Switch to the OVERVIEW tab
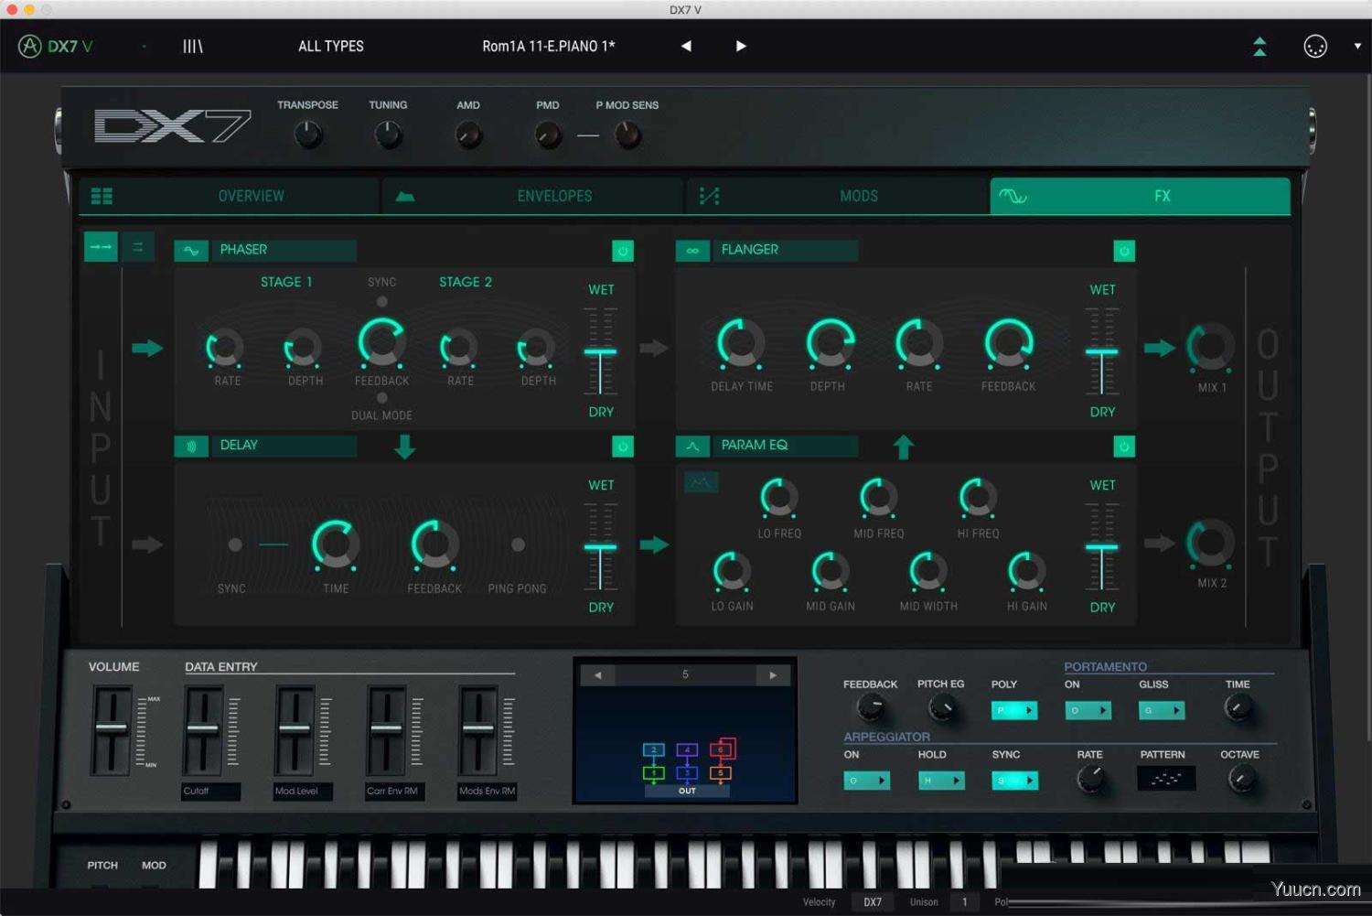1372x916 pixels. (x=230, y=196)
